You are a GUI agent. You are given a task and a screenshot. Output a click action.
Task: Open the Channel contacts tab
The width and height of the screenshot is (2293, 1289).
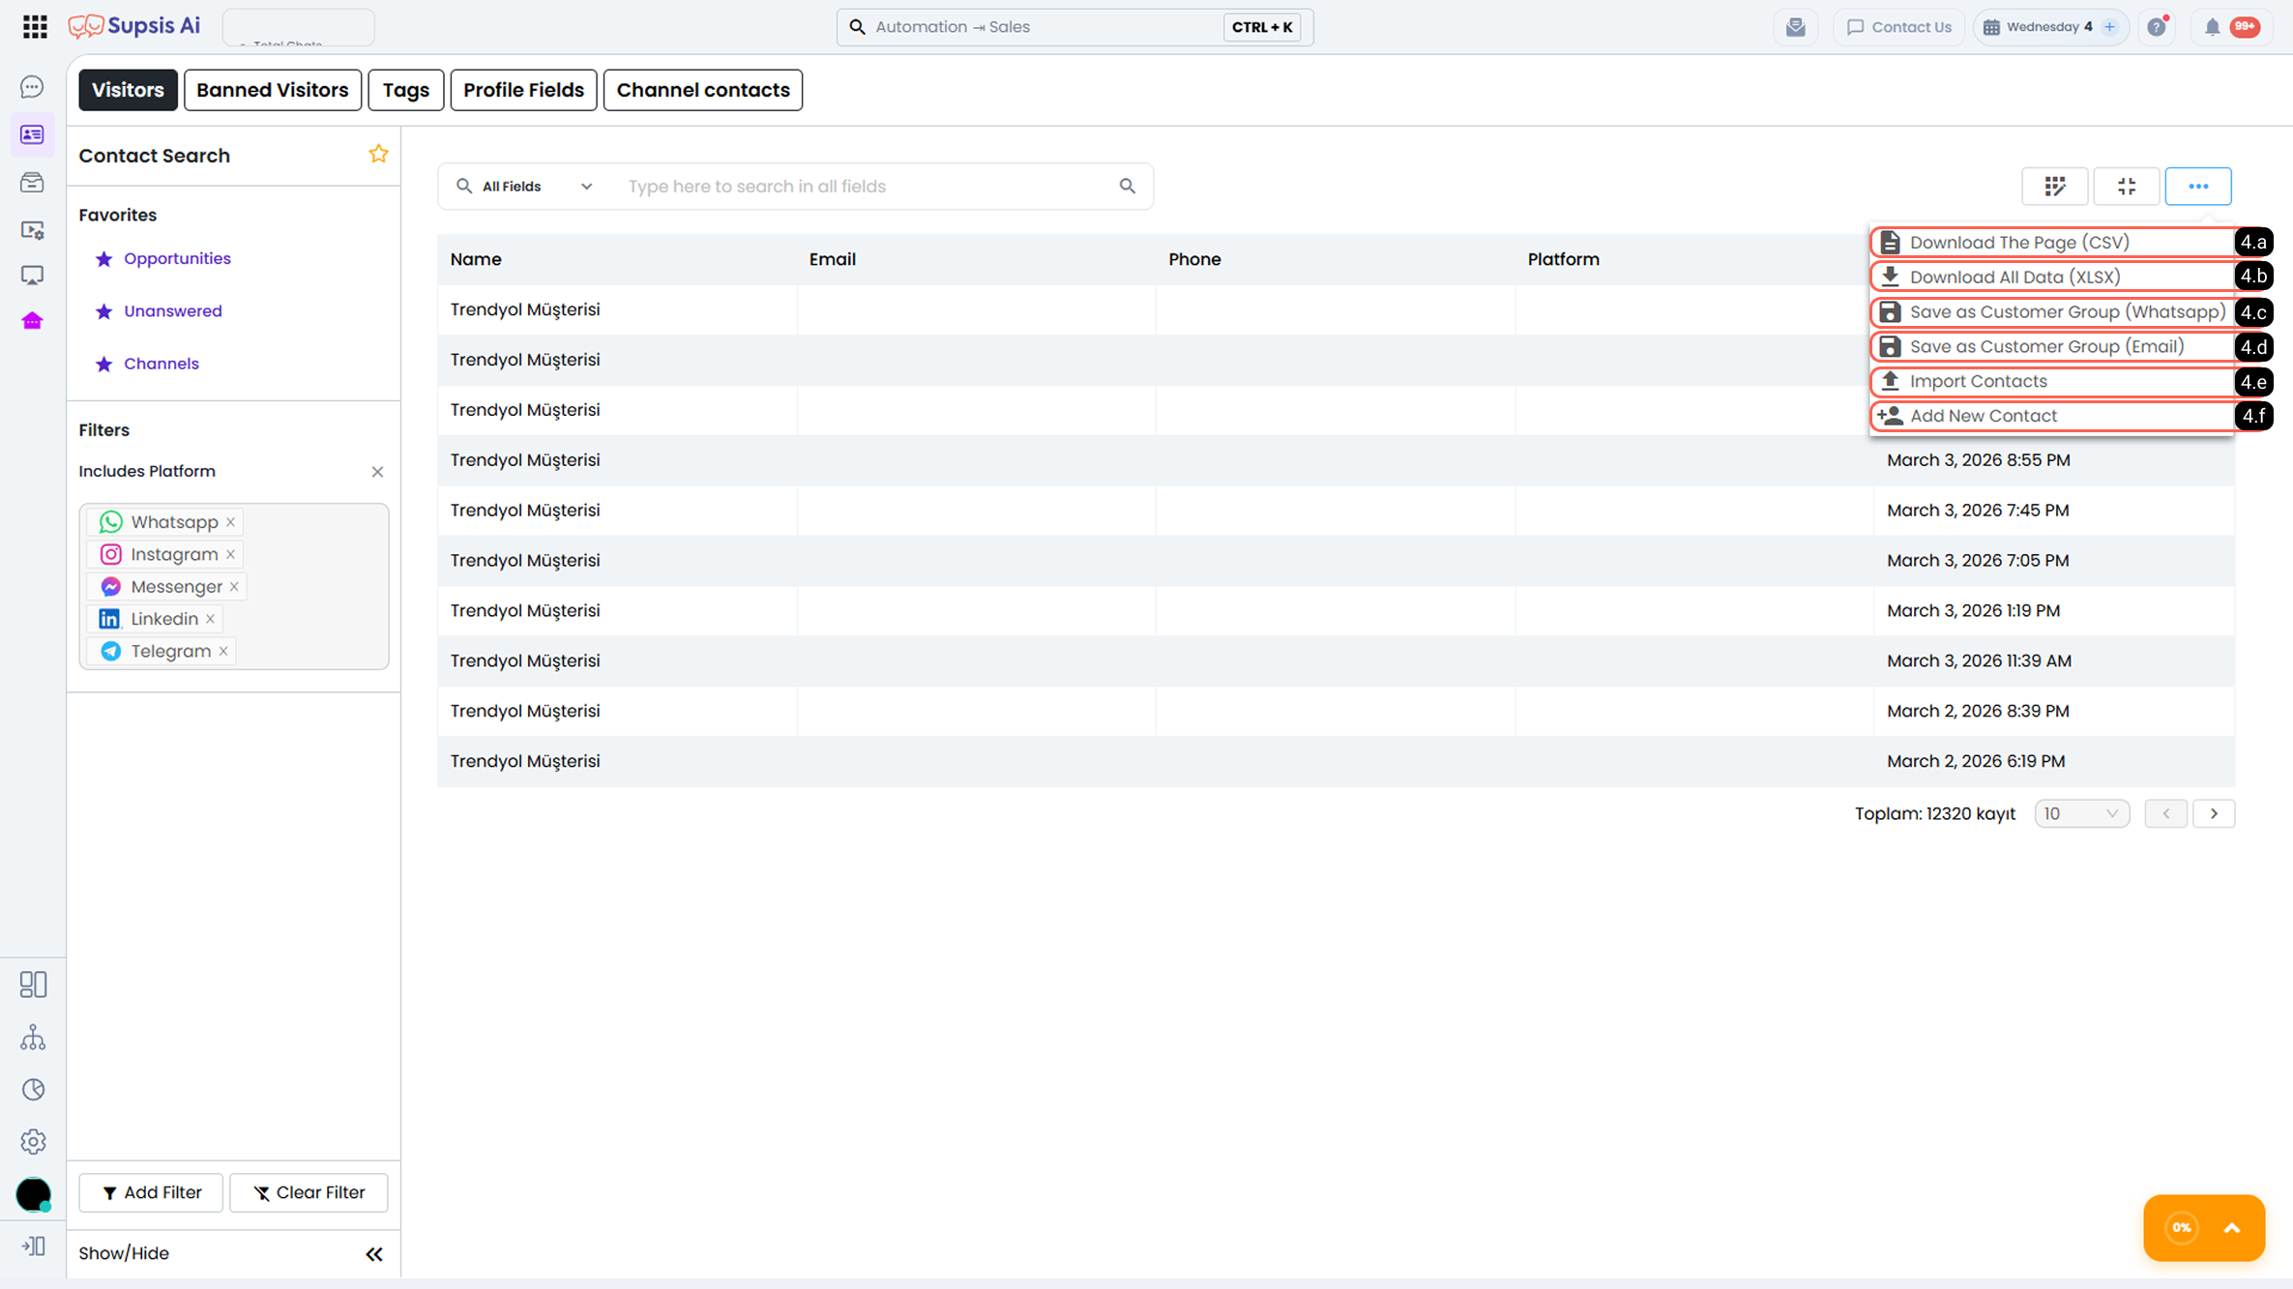pos(703,90)
